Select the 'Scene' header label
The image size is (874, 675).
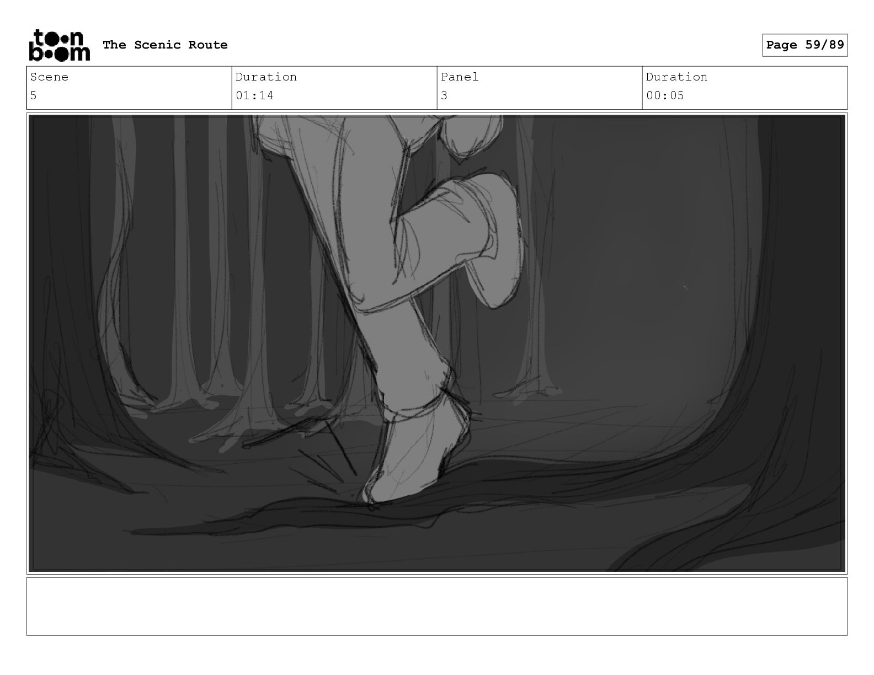tap(49, 77)
